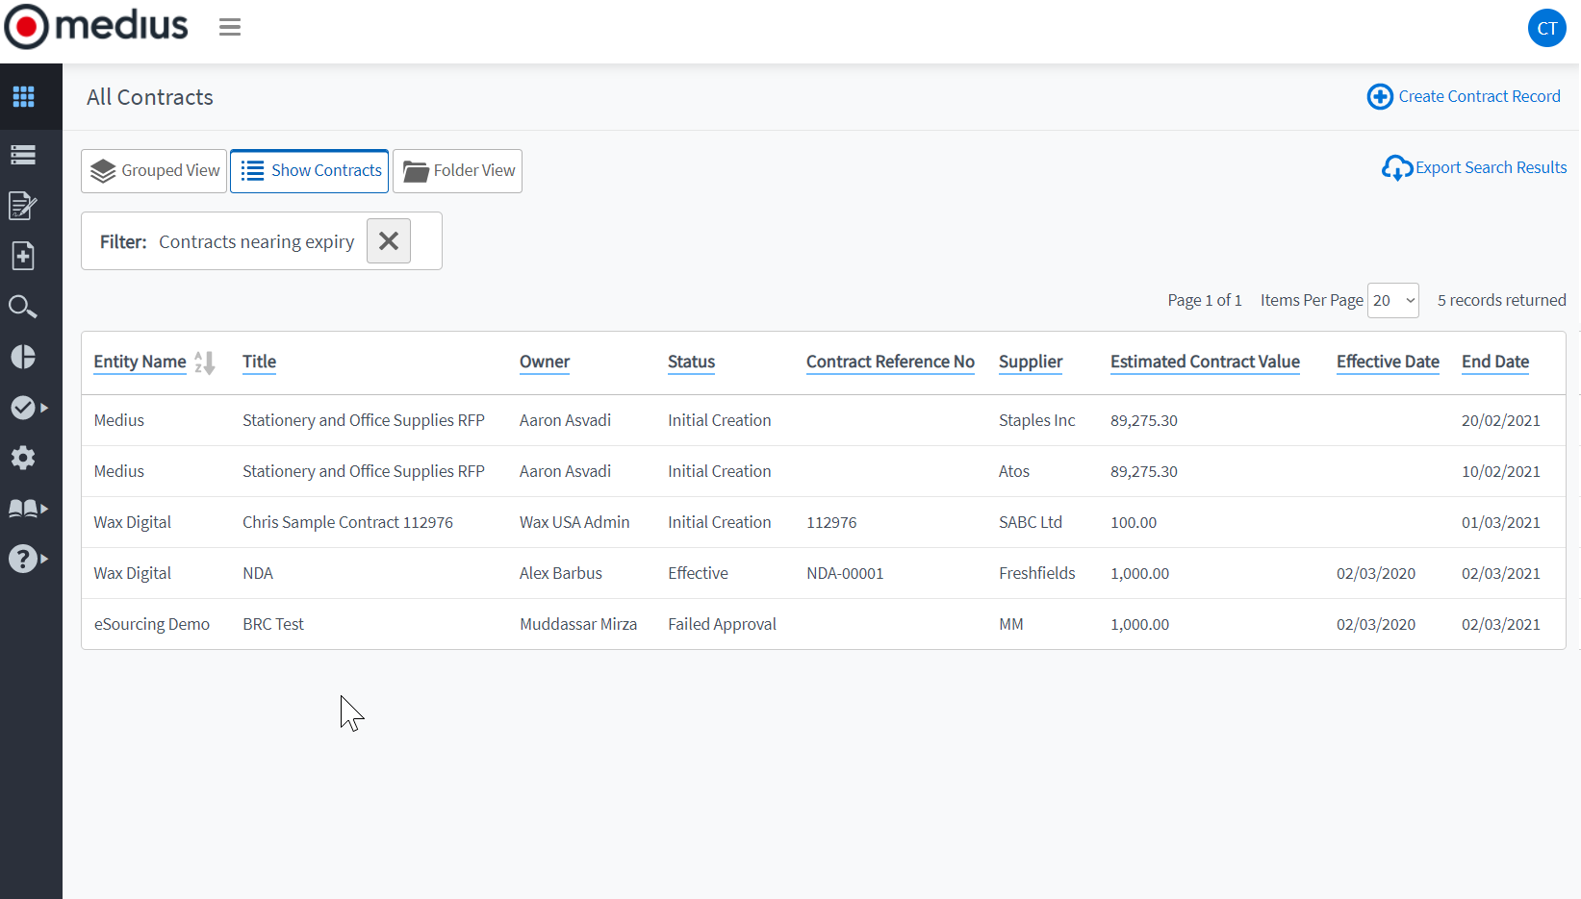Sort by Entity Name column
Image resolution: width=1581 pixels, height=899 pixels.
pos(140,362)
